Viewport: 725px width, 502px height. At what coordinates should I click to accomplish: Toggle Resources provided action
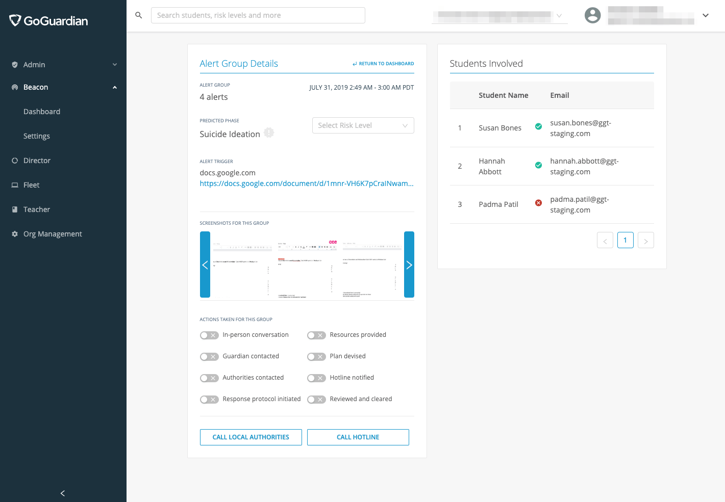pos(316,335)
